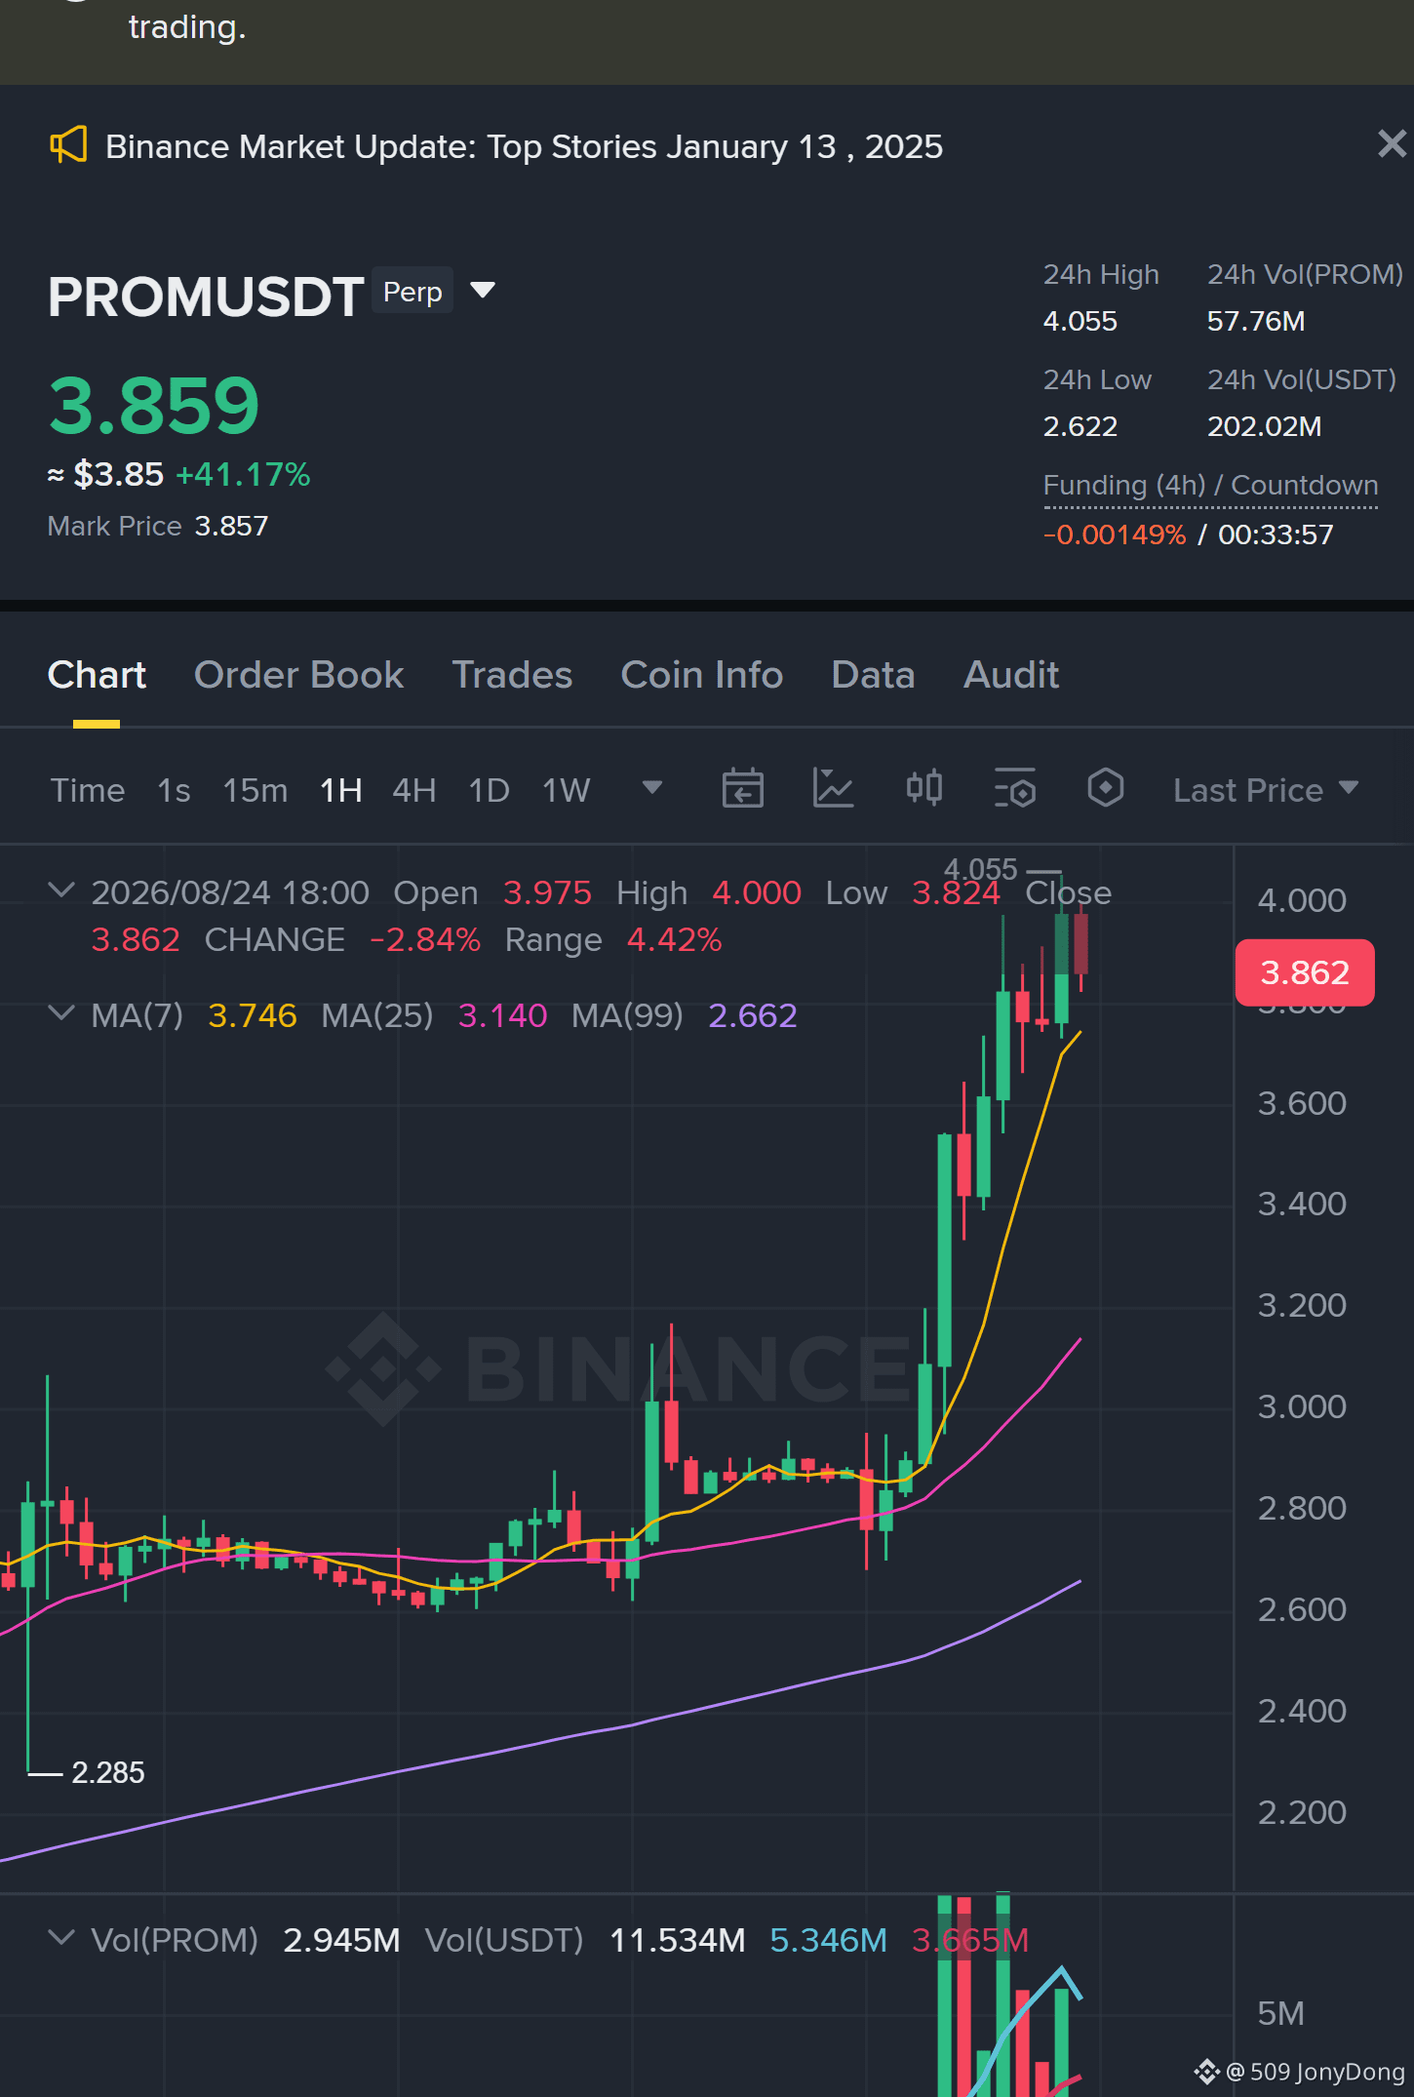Expand more time interval options

pyautogui.click(x=652, y=787)
